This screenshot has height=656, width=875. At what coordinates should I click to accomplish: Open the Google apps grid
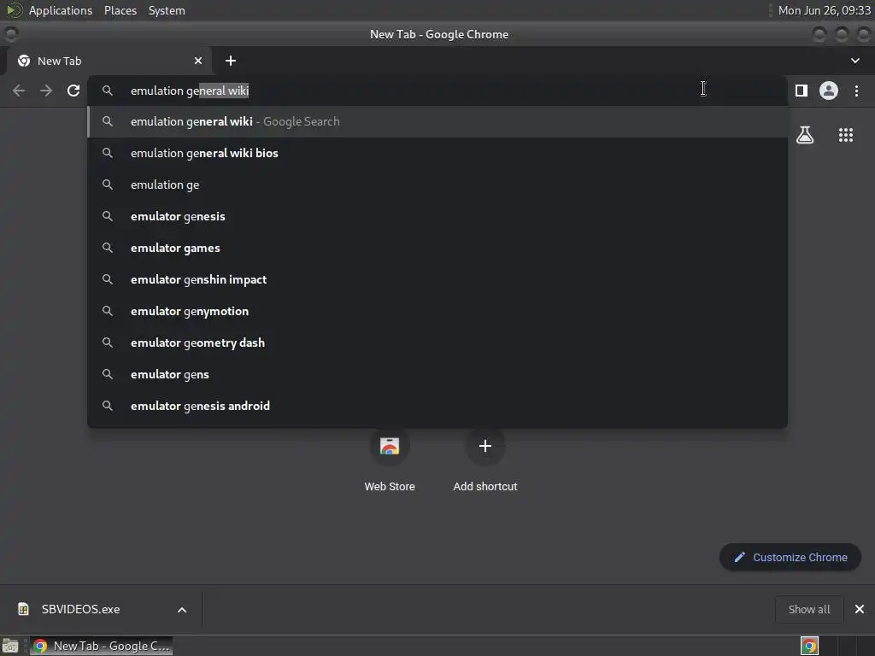(846, 135)
